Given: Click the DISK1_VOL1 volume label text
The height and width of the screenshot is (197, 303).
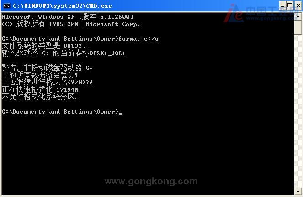Looking at the screenshot, I should (107, 53).
